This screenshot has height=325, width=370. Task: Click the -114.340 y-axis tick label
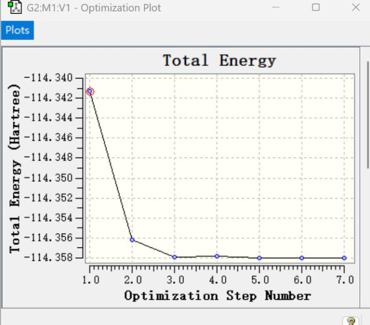coord(49,78)
